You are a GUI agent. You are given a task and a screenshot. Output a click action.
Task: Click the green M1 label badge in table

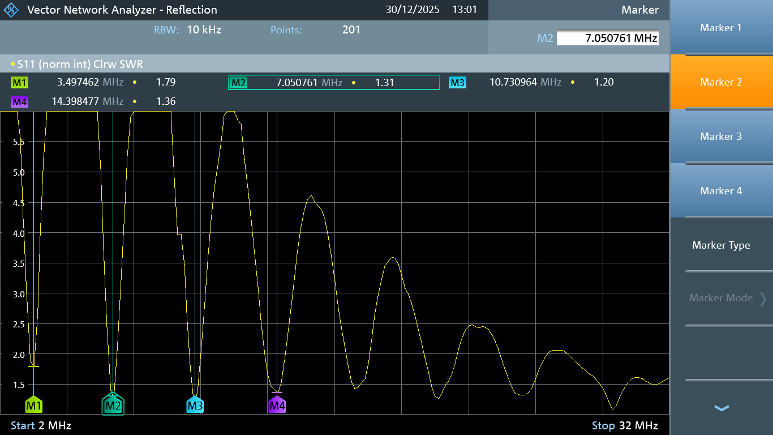[20, 83]
